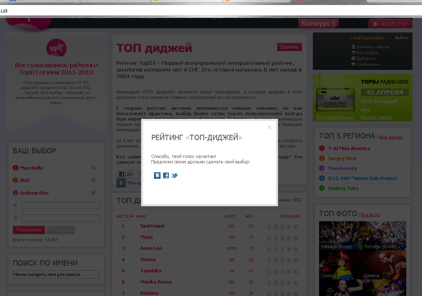Remove IRA' from your choice list
422x296 pixels.
(94, 180)
